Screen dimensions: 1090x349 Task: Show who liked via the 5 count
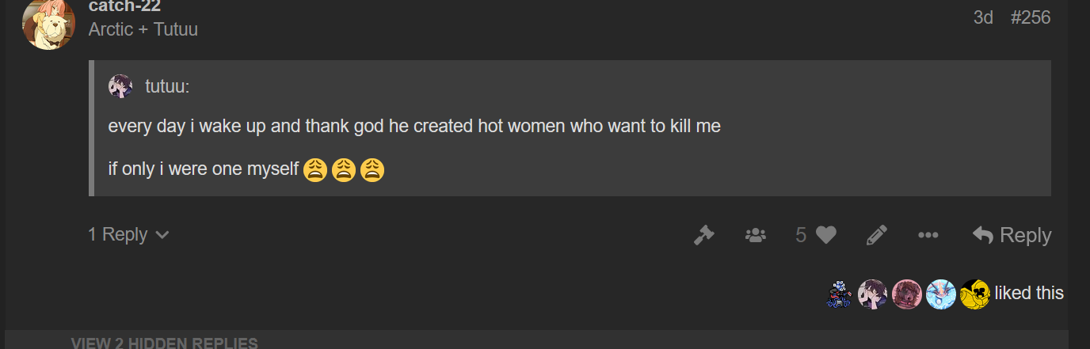(801, 235)
